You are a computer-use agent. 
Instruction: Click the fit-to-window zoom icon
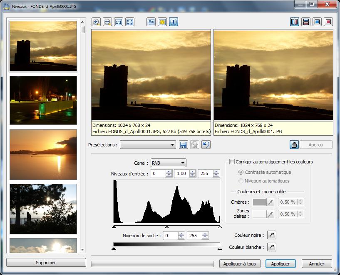(x=130, y=22)
